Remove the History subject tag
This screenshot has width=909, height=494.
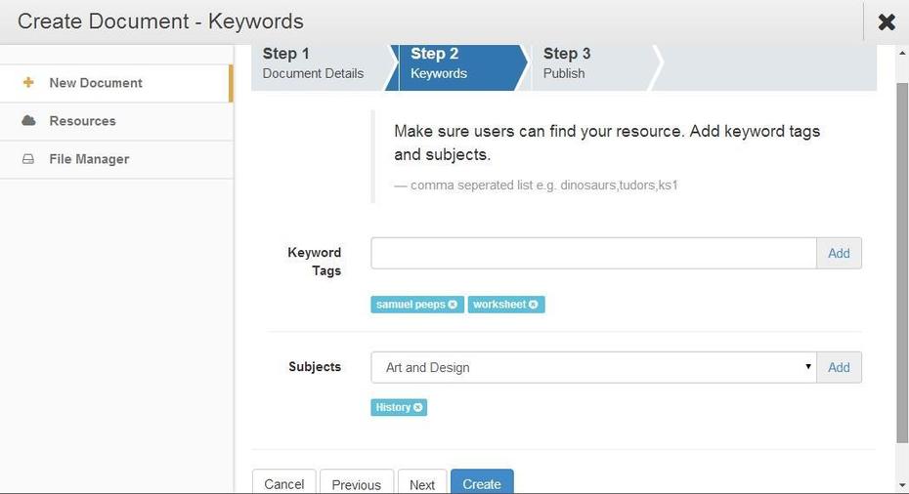pyautogui.click(x=418, y=407)
